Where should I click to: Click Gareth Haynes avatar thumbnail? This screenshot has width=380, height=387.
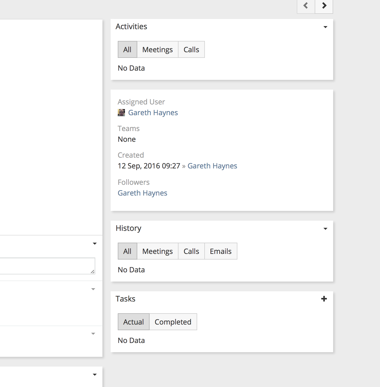pos(121,113)
